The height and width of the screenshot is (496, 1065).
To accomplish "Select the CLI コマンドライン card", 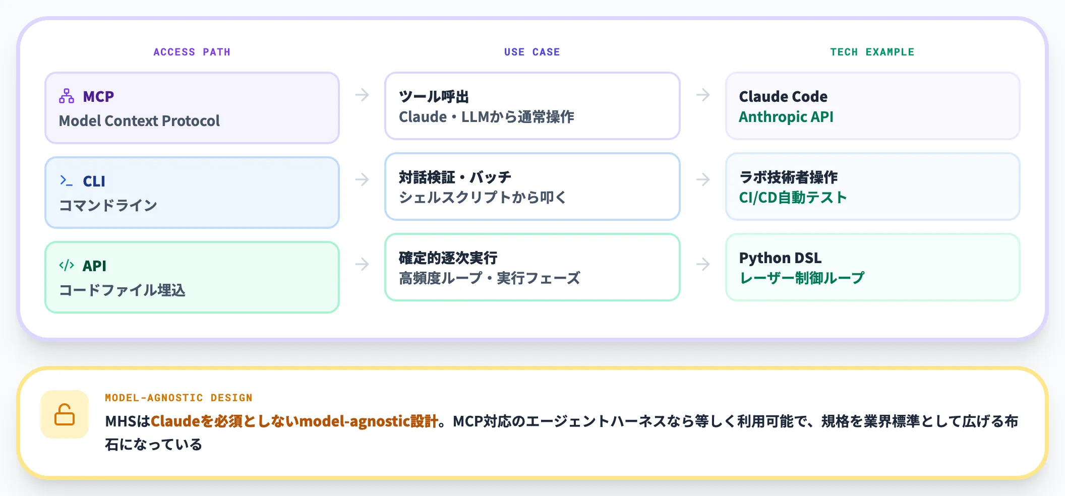I will pos(192,193).
